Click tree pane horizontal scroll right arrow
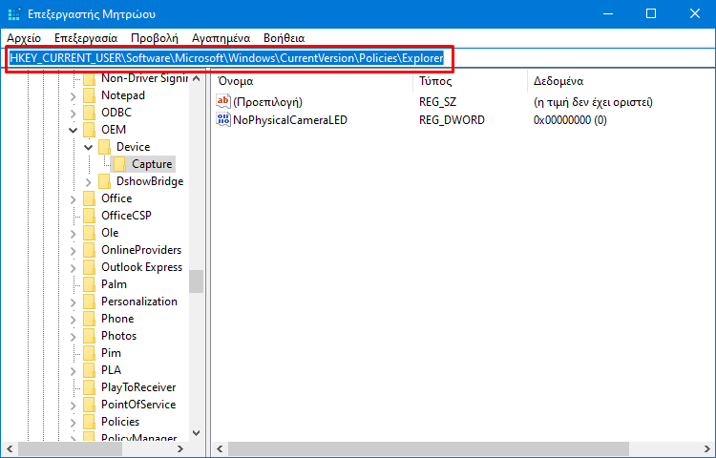 click(x=180, y=448)
